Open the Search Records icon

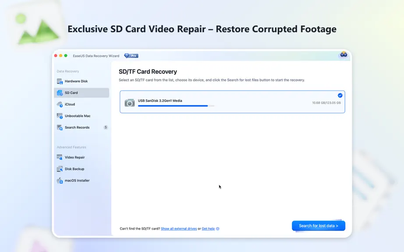(60, 128)
